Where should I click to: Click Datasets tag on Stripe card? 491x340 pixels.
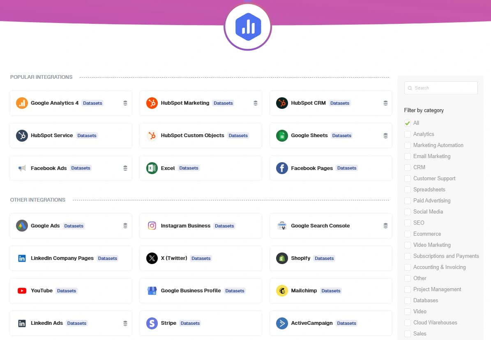190,324
